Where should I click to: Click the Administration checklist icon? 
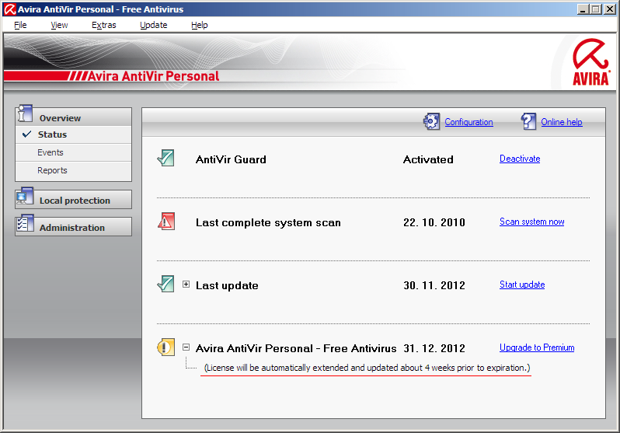tap(25, 225)
